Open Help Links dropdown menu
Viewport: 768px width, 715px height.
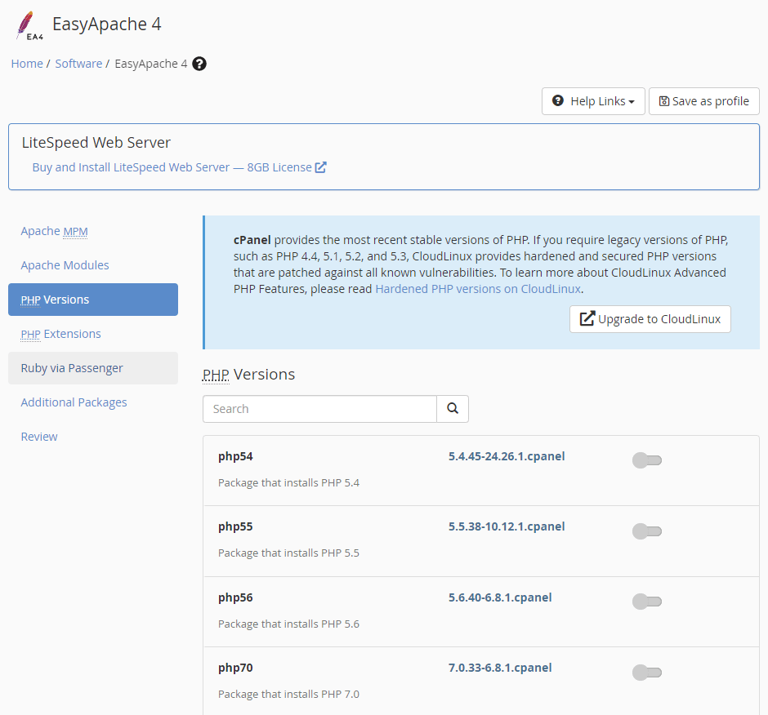(x=593, y=101)
